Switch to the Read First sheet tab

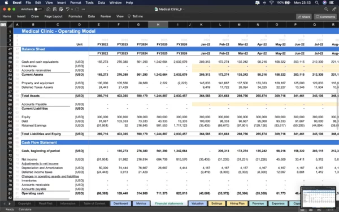pyautogui.click(x=45, y=204)
